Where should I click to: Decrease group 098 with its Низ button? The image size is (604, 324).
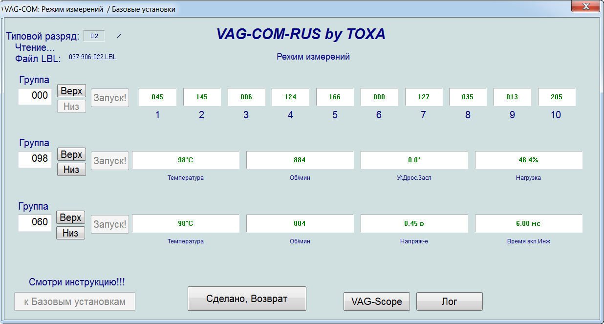coord(71,169)
